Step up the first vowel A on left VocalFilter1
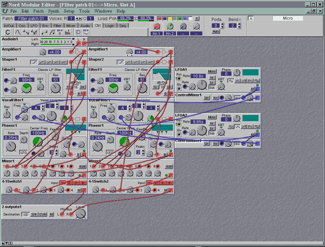 click(x=43, y=106)
